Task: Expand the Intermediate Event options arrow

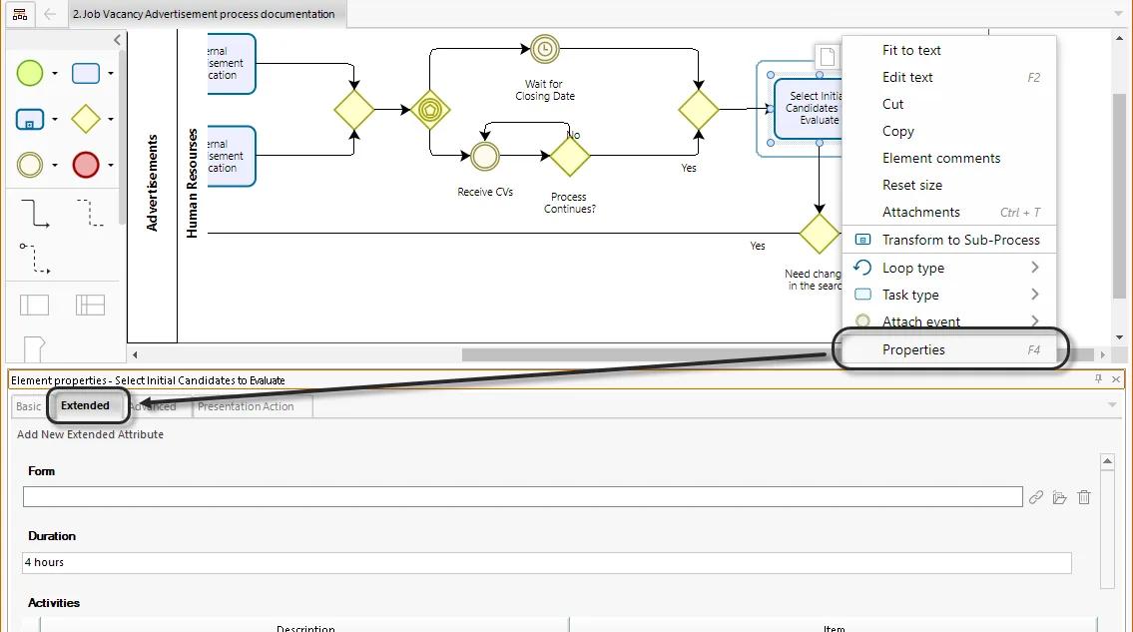Action: point(55,165)
